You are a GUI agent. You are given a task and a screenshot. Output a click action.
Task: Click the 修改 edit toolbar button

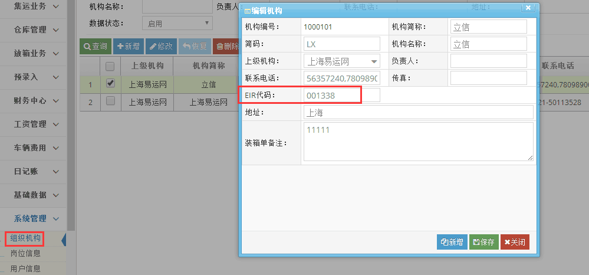click(x=160, y=46)
